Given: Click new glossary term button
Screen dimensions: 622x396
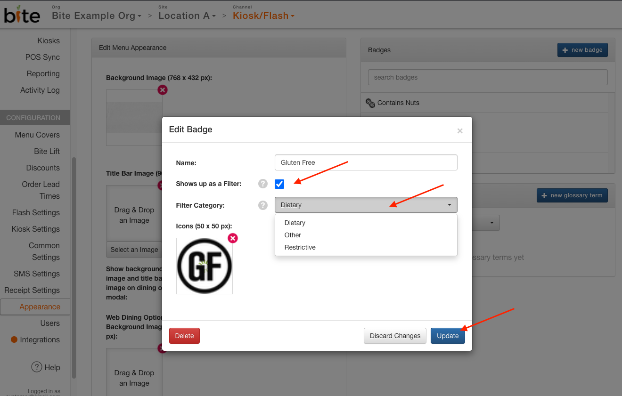Looking at the screenshot, I should point(572,195).
